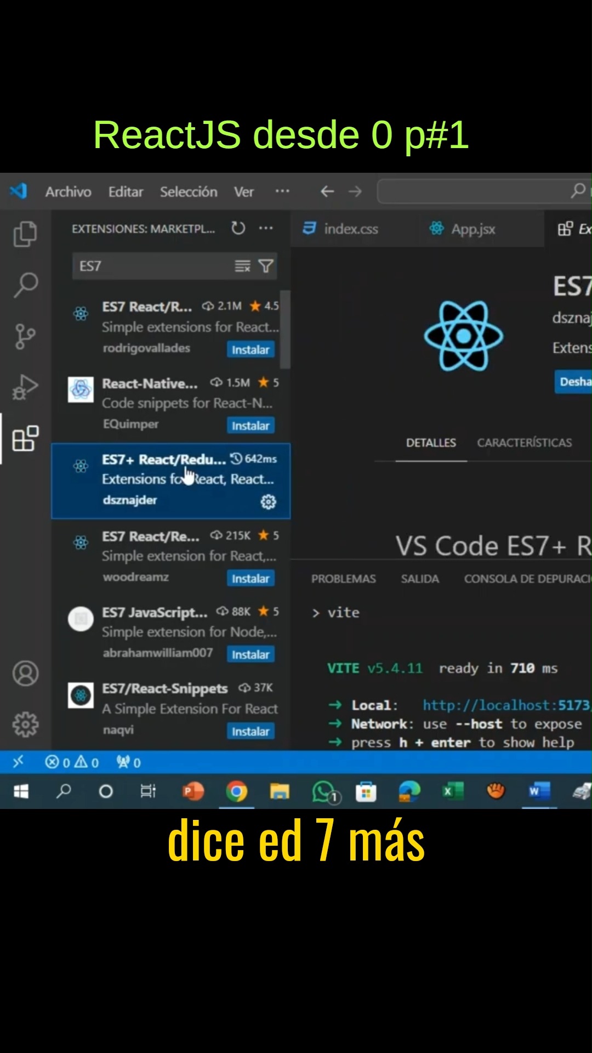Clear extensions search results
Viewport: 592px width, 1053px height.
pos(242,266)
